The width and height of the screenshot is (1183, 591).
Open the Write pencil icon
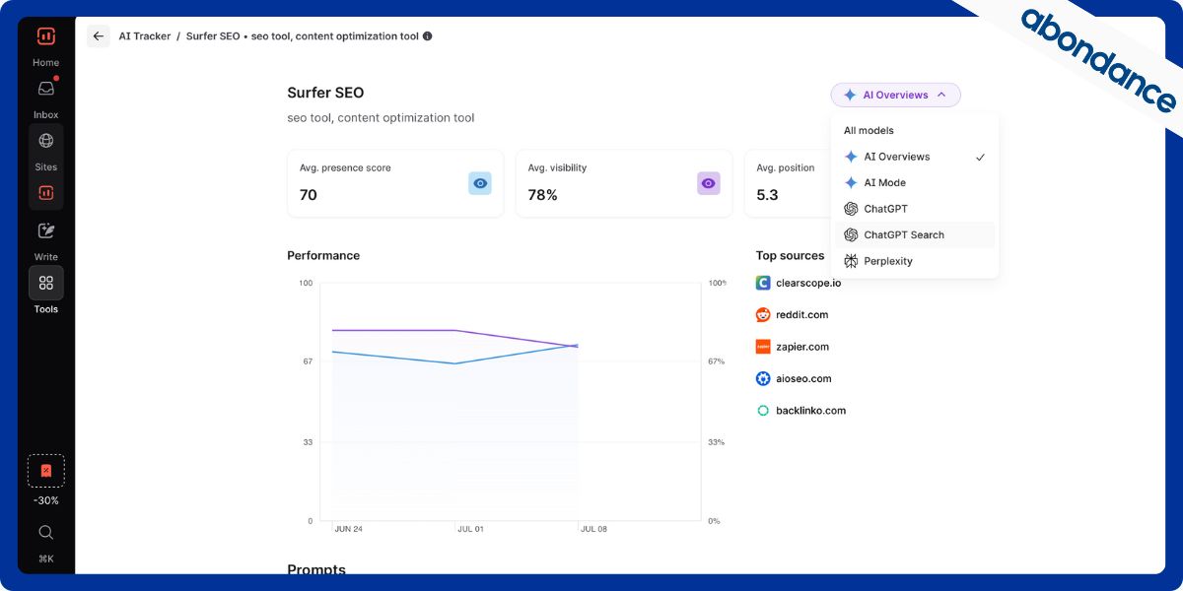(45, 231)
